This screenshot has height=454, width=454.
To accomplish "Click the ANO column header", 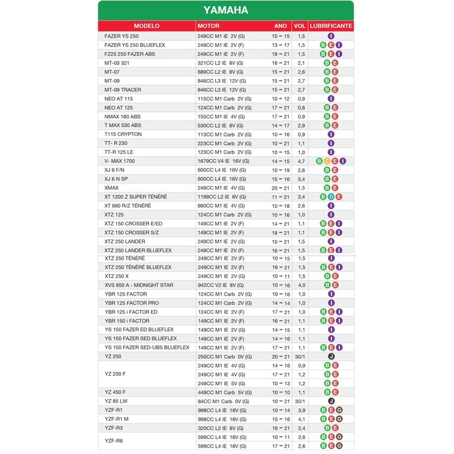I will point(281,26).
